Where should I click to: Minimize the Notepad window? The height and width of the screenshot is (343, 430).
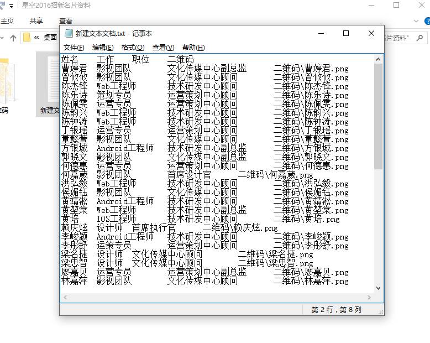(321, 34)
